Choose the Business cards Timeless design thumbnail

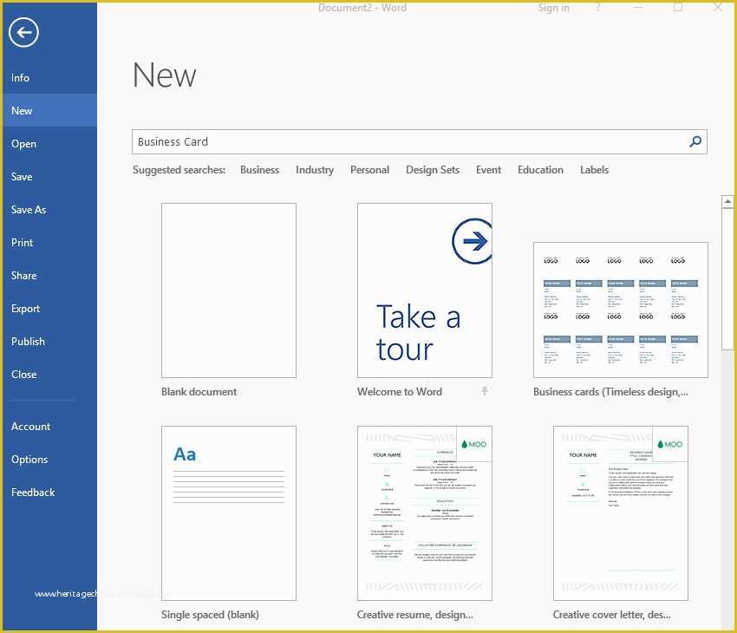tap(621, 310)
